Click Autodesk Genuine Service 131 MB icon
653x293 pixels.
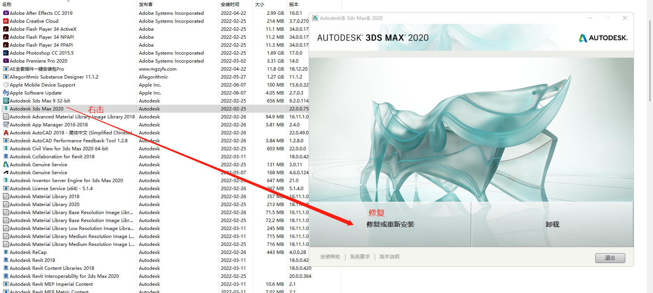(x=6, y=164)
